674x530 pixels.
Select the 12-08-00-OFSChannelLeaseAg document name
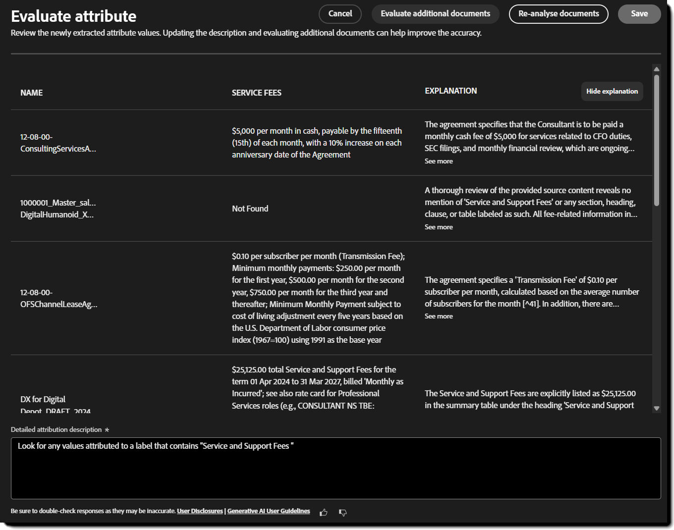pos(58,298)
